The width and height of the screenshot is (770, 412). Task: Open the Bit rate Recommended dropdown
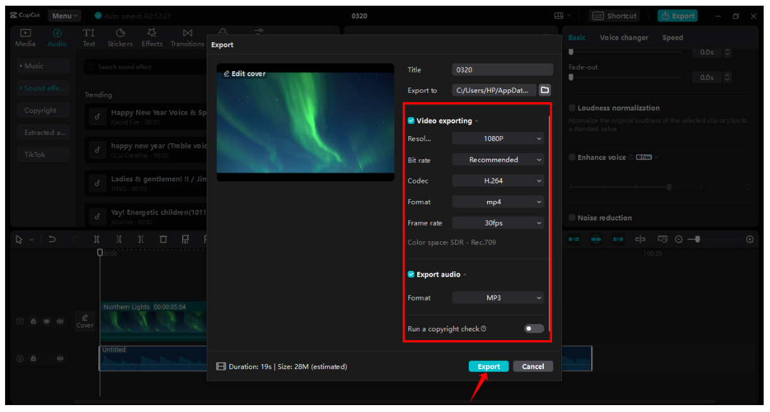point(498,160)
